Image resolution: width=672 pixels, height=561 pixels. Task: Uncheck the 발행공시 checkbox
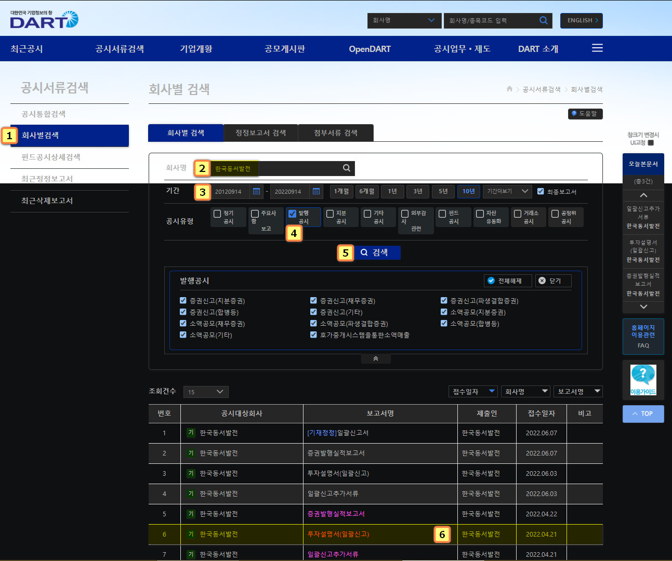pos(293,213)
